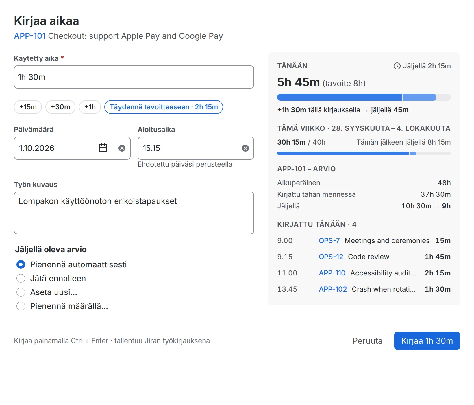Screen dimensions: 474x405
Task: Click the 'Accessibility audit ...' entry title
Action: (x=384, y=273)
